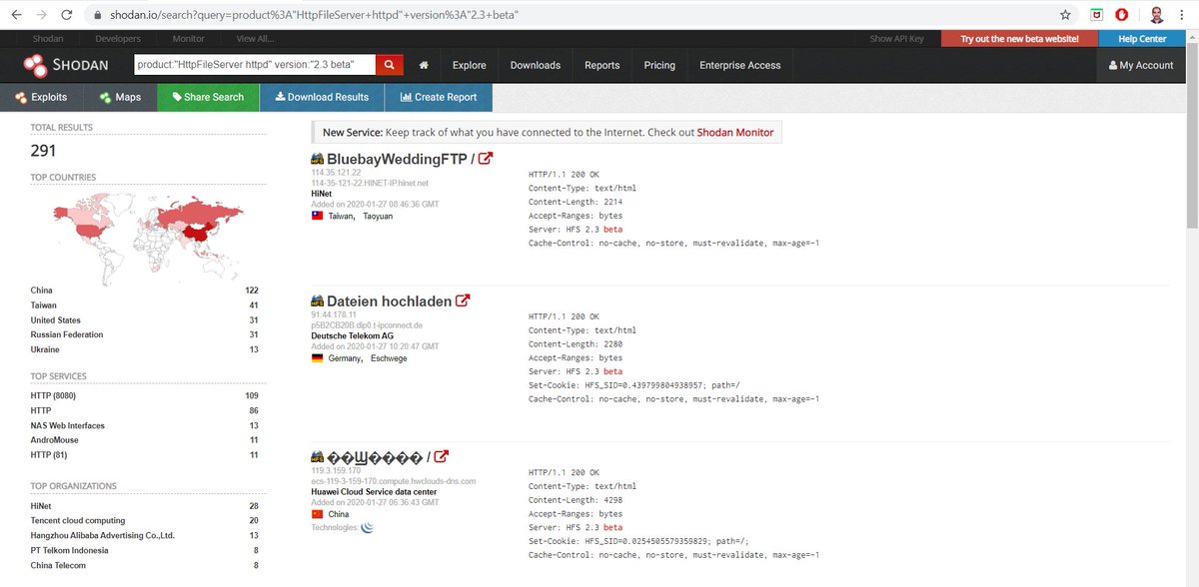The height and width of the screenshot is (587, 1199).
Task: Click the browser forward arrow
Action: [x=41, y=15]
